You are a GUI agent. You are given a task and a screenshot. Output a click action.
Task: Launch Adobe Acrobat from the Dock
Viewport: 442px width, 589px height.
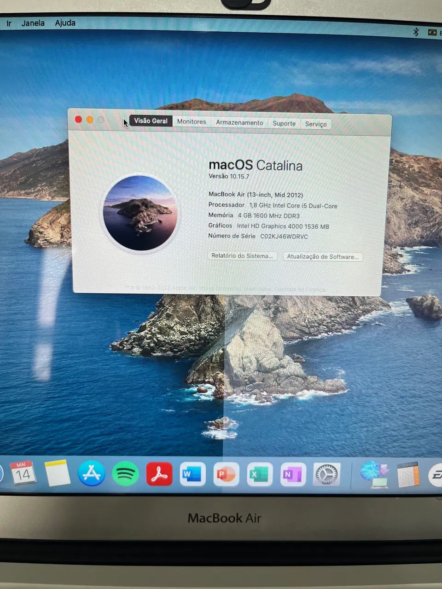159,474
